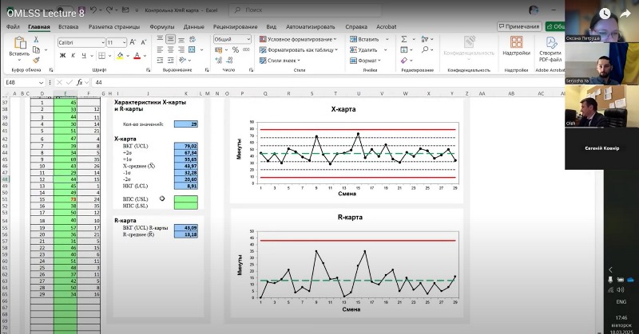Expand the Name Box dropdown arrow

point(41,83)
